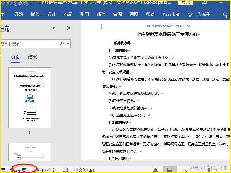Click the lightbulb Tell Me icon
The width and height of the screenshot is (231, 173).
tap(190, 14)
